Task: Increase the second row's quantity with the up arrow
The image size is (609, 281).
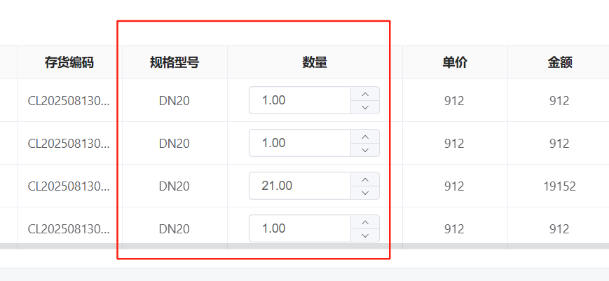Action: tap(364, 137)
